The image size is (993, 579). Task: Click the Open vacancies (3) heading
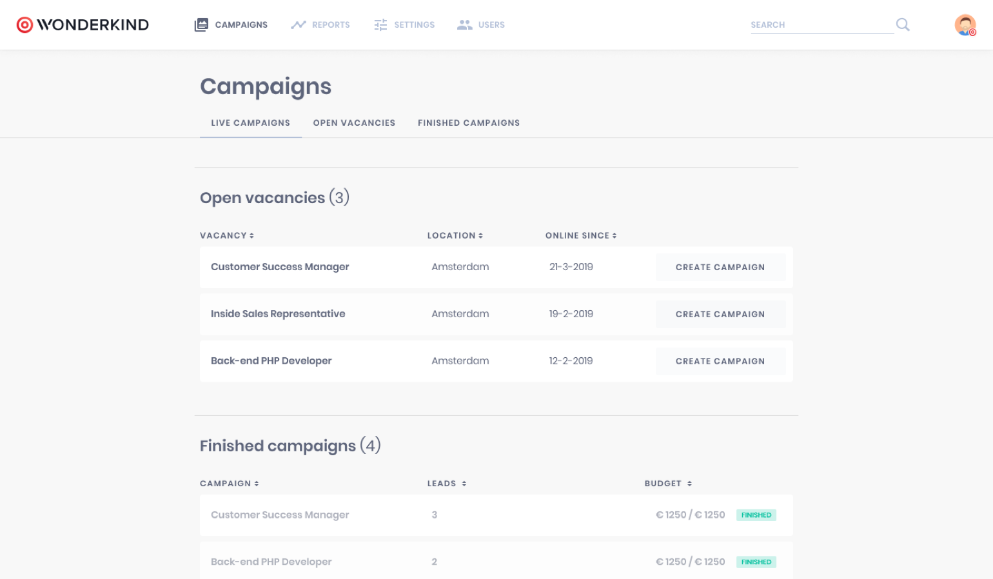pyautogui.click(x=275, y=197)
